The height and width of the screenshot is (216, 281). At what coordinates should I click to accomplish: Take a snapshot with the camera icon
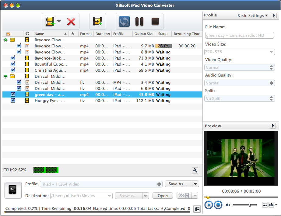coord(271,205)
